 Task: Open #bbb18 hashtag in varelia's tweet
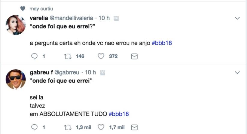[162, 43]
